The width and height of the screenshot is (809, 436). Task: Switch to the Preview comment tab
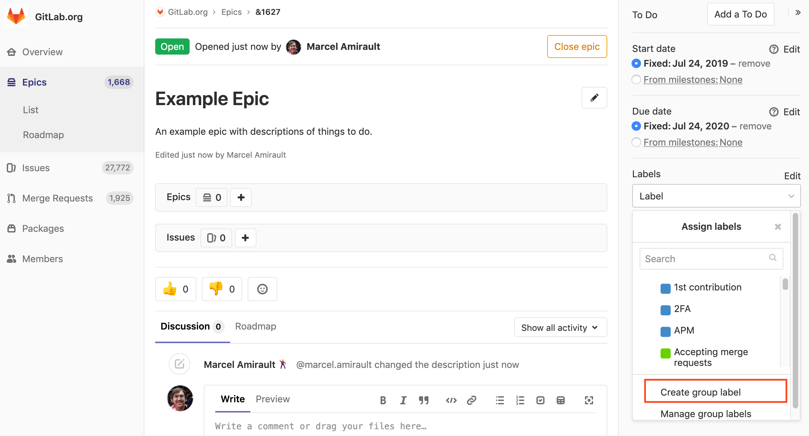272,399
